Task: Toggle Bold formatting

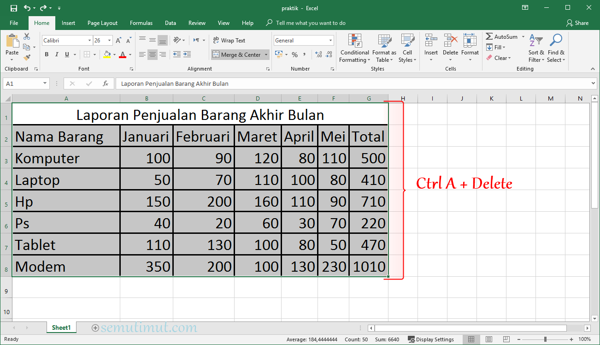Action: click(47, 54)
